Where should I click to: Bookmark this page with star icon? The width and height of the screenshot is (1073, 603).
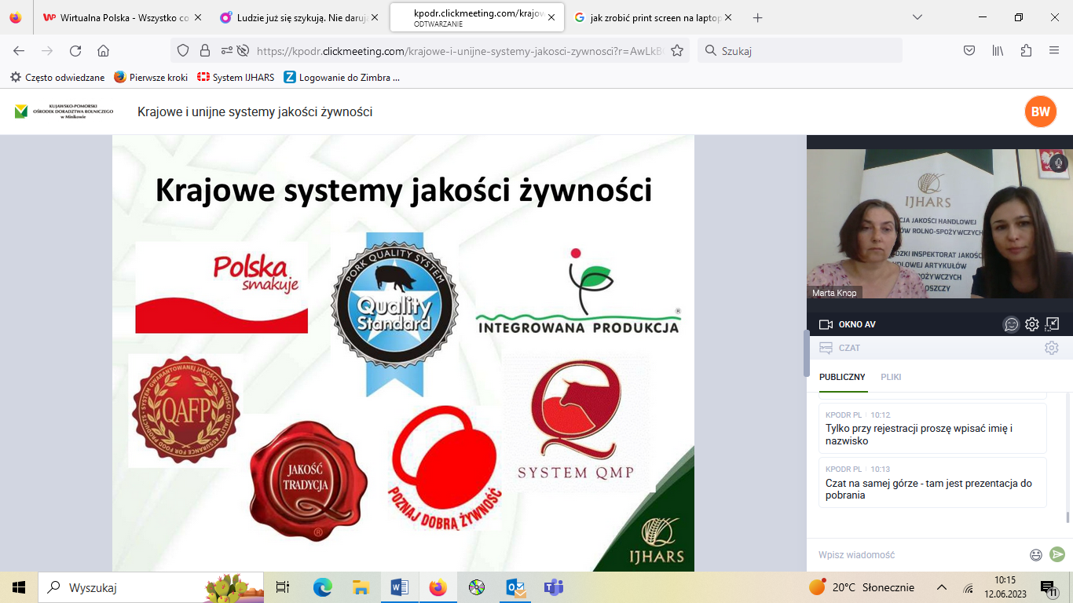coord(677,51)
